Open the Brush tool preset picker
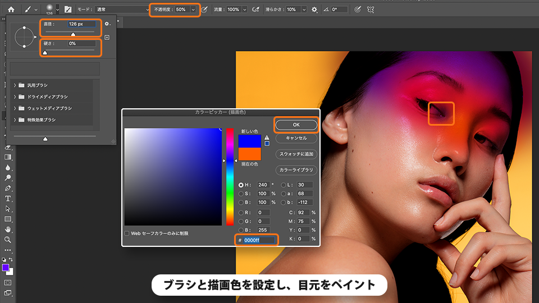 point(30,10)
